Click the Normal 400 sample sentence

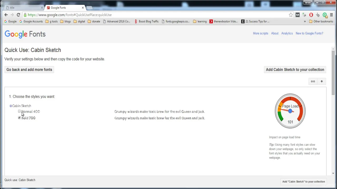coord(160,112)
